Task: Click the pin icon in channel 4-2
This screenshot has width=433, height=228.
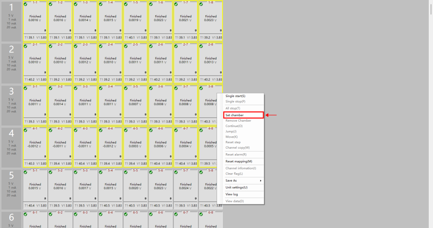Action: click(x=71, y=156)
